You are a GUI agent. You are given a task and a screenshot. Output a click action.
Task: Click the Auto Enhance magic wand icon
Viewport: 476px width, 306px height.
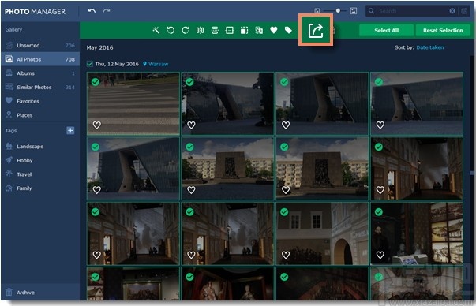point(156,30)
